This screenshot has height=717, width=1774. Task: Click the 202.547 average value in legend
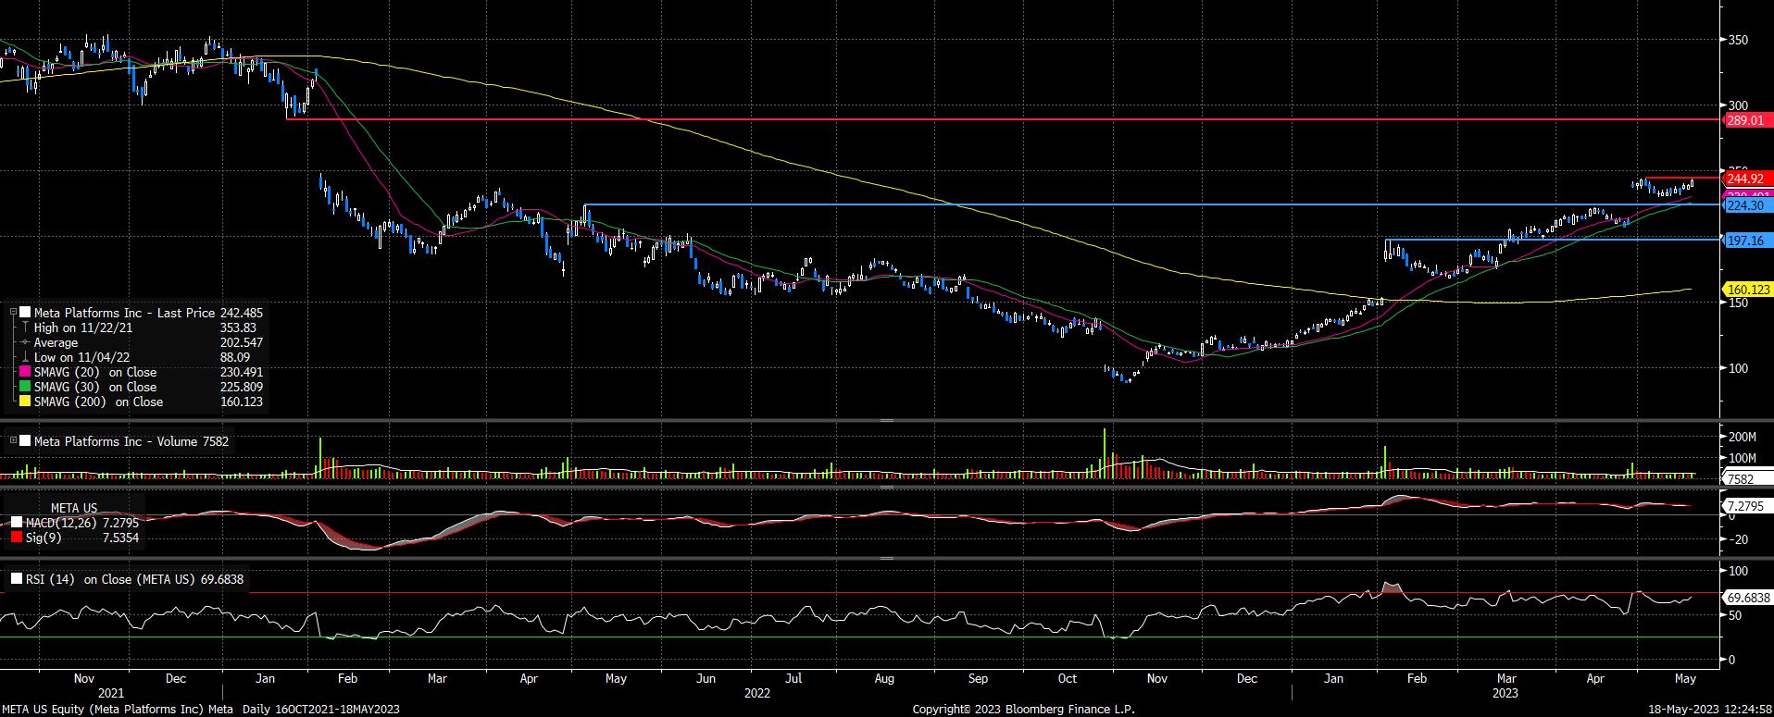(x=241, y=342)
